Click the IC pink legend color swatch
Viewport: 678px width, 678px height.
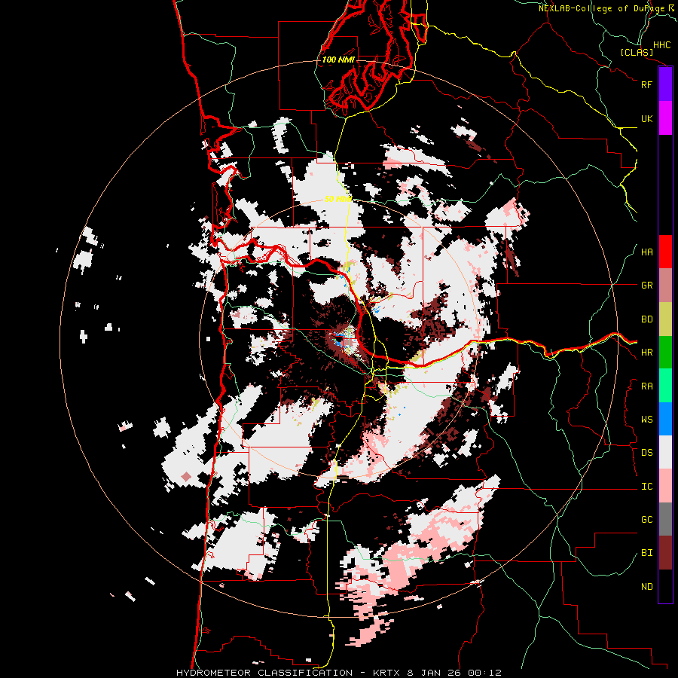[x=665, y=486]
